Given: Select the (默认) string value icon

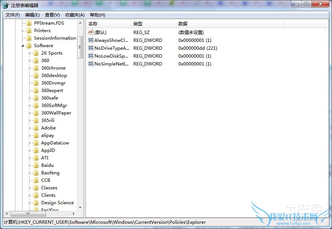Looking at the screenshot, I should tap(91, 32).
